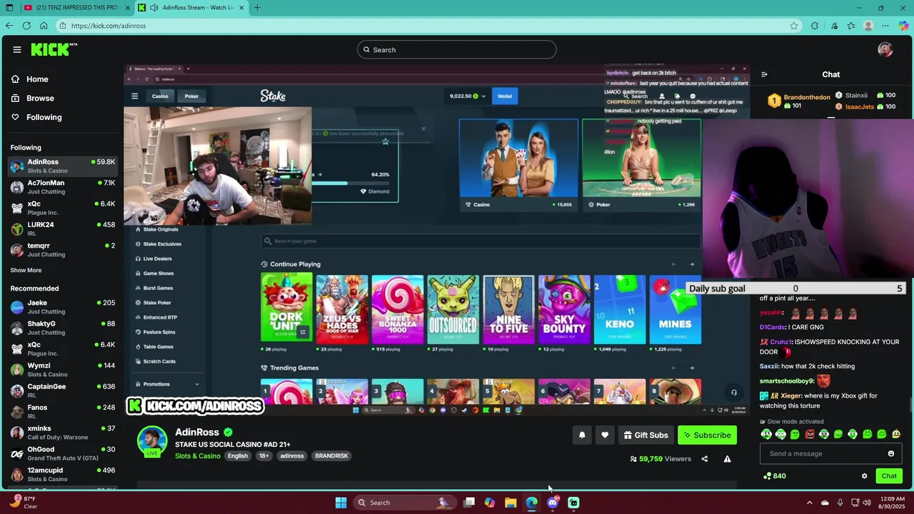Open ShaktyG channel in Recommended list
Image resolution: width=914 pixels, height=514 pixels.
click(63, 328)
